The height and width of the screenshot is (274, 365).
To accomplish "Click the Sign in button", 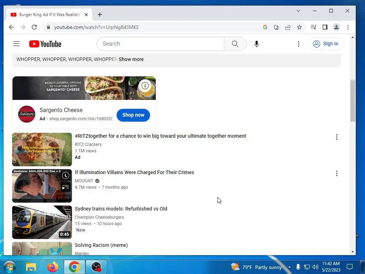I will (326, 44).
